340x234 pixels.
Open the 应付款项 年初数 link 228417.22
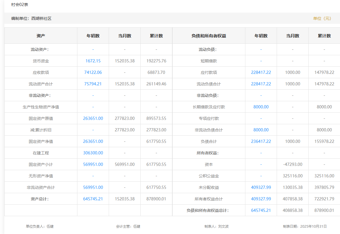(261, 72)
